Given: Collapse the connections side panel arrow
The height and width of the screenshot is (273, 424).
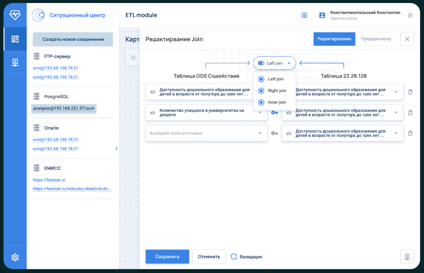Looking at the screenshot, I should click(116, 149).
